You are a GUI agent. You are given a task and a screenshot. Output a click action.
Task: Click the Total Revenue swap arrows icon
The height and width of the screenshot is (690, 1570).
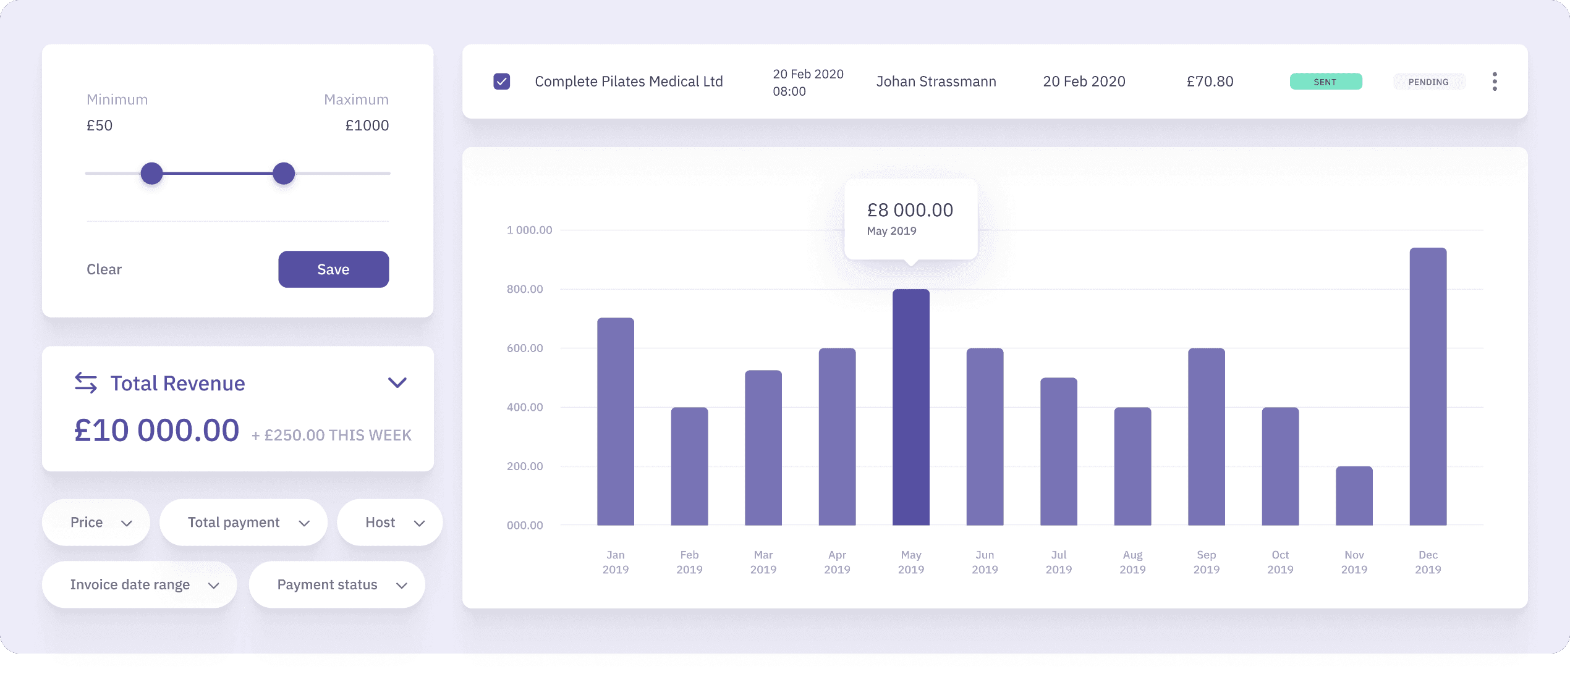click(x=86, y=383)
